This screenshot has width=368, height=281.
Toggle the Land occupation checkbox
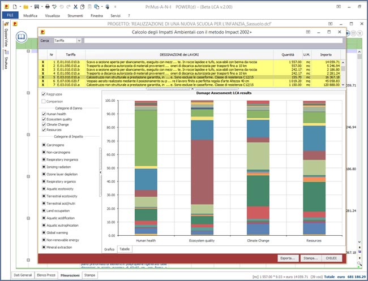tap(44, 210)
